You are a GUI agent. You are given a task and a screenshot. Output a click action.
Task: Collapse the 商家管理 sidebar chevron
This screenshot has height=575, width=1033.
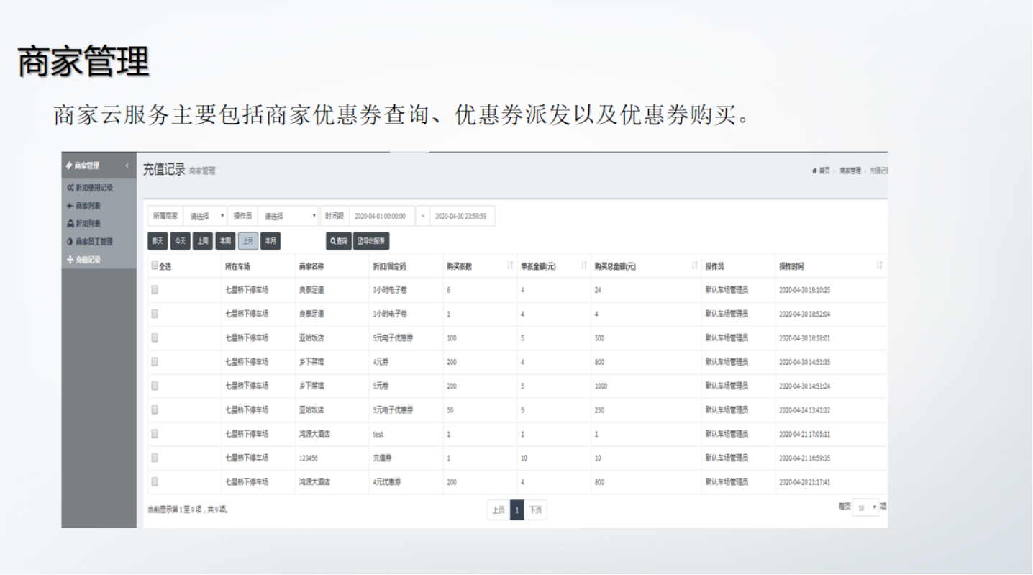point(127,166)
